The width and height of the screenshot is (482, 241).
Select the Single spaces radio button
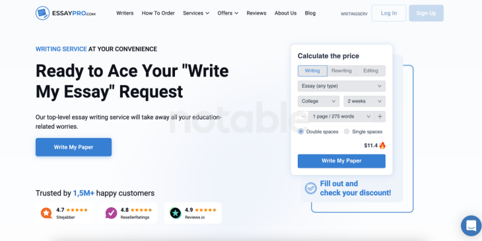pyautogui.click(x=347, y=131)
